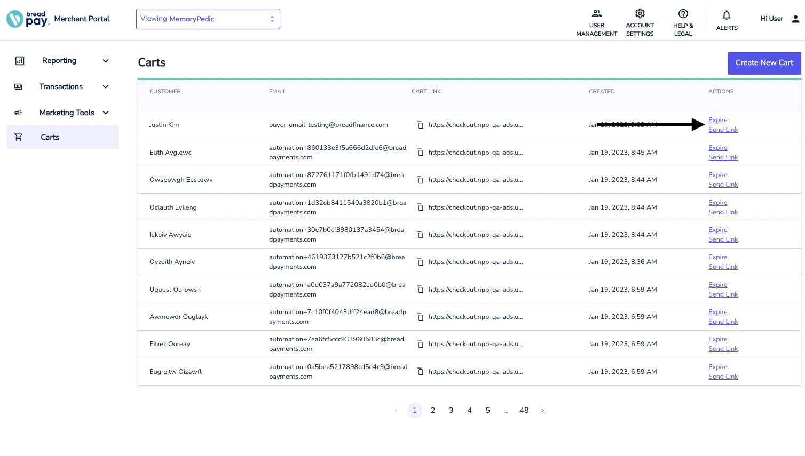Send Link for Iekoiv Awyaiq's cart
Image resolution: width=805 pixels, height=456 pixels.
[x=723, y=239]
